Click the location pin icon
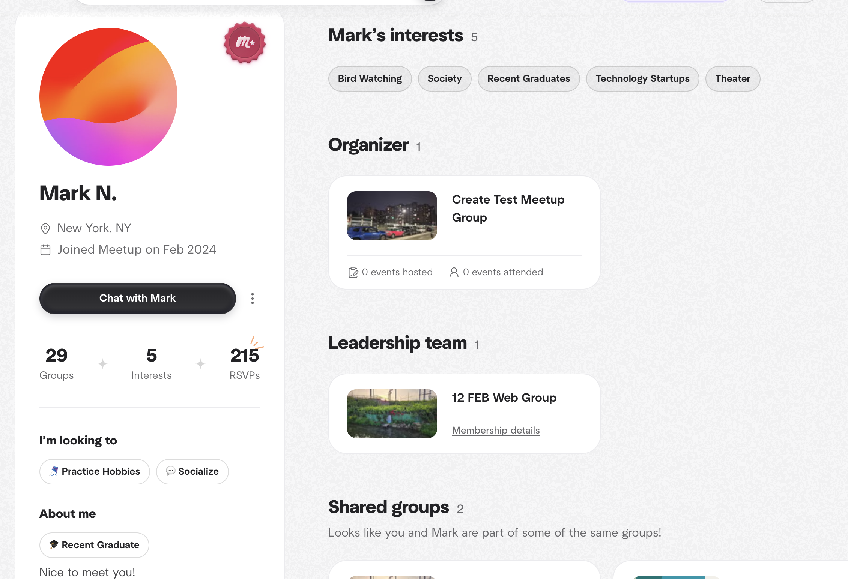The width and height of the screenshot is (848, 579). [x=45, y=228]
